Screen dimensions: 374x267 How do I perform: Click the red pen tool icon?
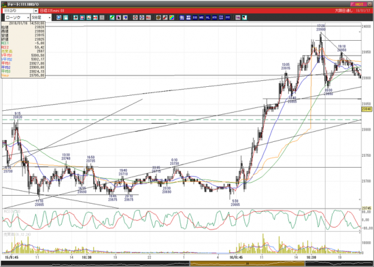coord(165,17)
